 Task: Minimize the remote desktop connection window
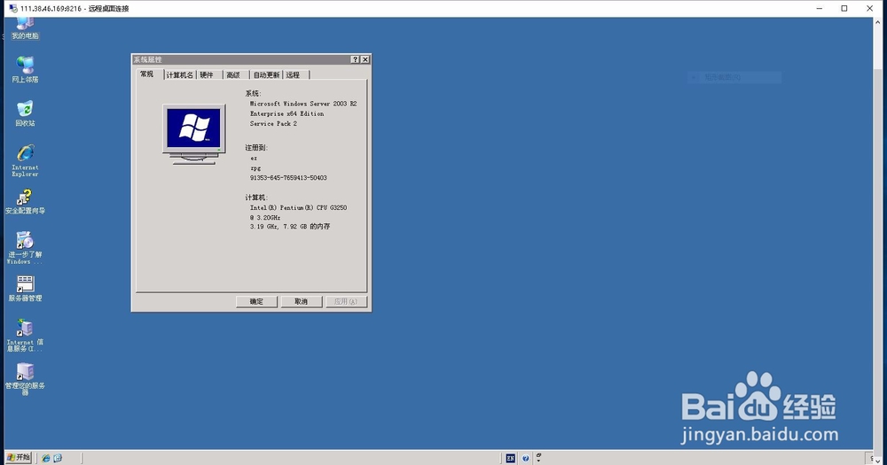coord(819,9)
